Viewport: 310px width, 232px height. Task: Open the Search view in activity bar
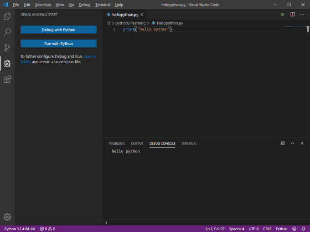click(x=7, y=32)
